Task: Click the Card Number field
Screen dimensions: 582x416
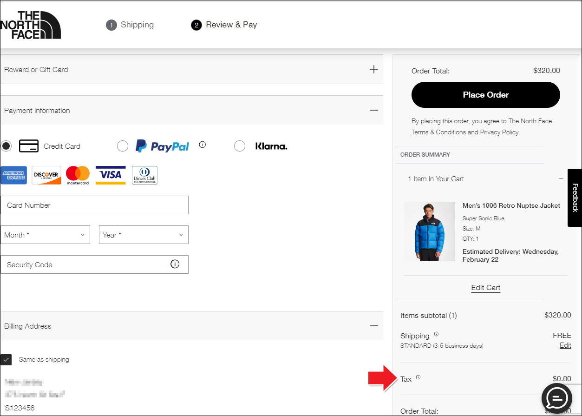Action: (95, 205)
